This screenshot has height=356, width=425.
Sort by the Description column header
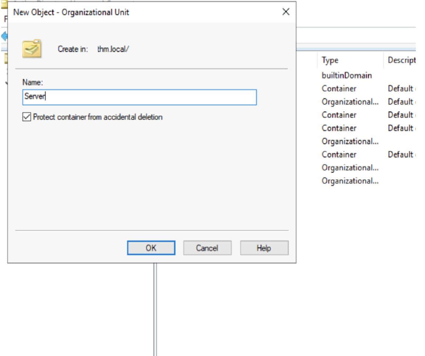pos(401,60)
